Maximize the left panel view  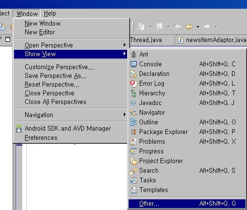(8, 39)
